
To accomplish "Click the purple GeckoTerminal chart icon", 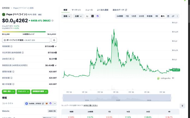I will tap(97, 16).
